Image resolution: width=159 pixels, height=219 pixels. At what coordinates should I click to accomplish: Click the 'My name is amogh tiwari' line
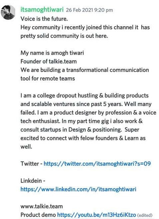pyautogui.click(x=52, y=53)
